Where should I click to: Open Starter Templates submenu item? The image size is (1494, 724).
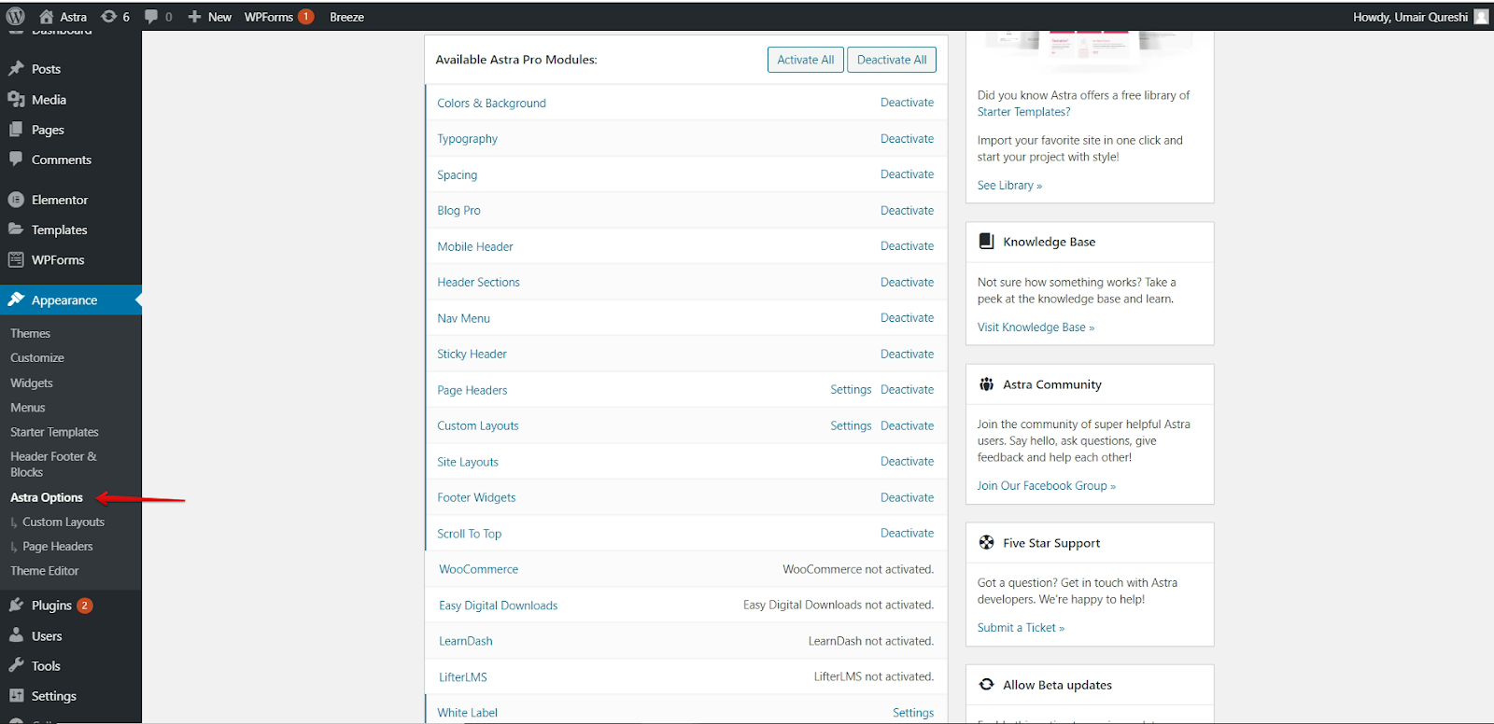(x=54, y=432)
